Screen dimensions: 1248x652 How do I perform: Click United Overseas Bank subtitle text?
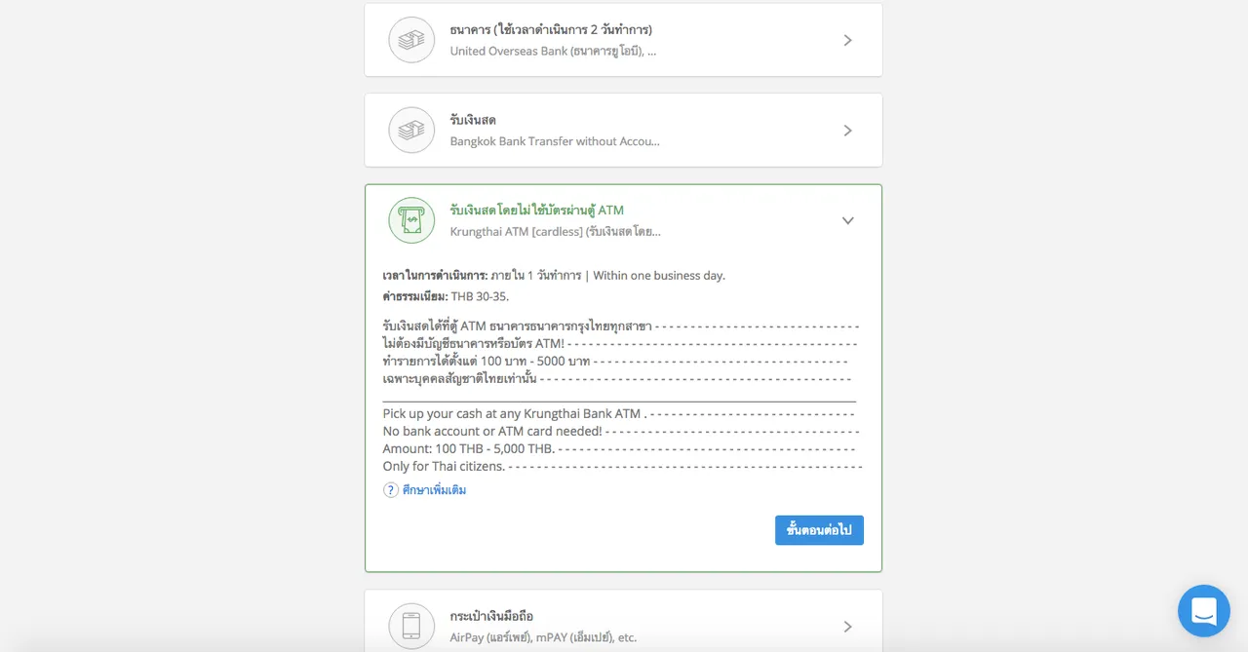[x=553, y=51]
